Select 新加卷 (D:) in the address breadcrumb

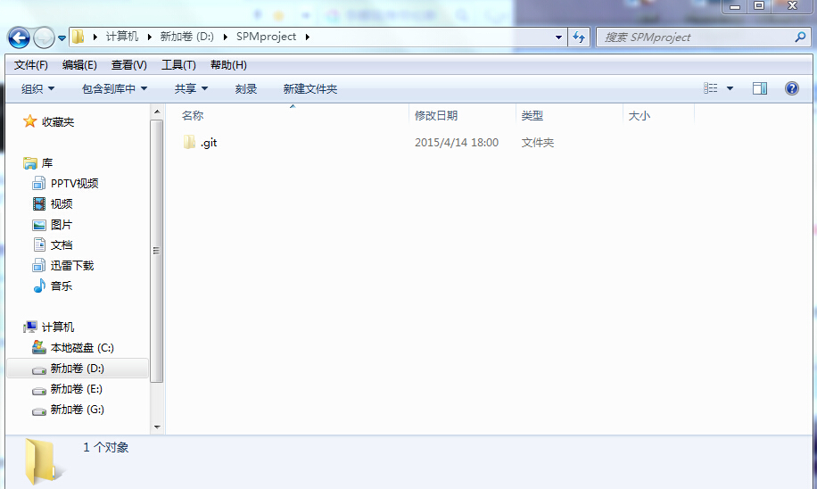pos(186,37)
